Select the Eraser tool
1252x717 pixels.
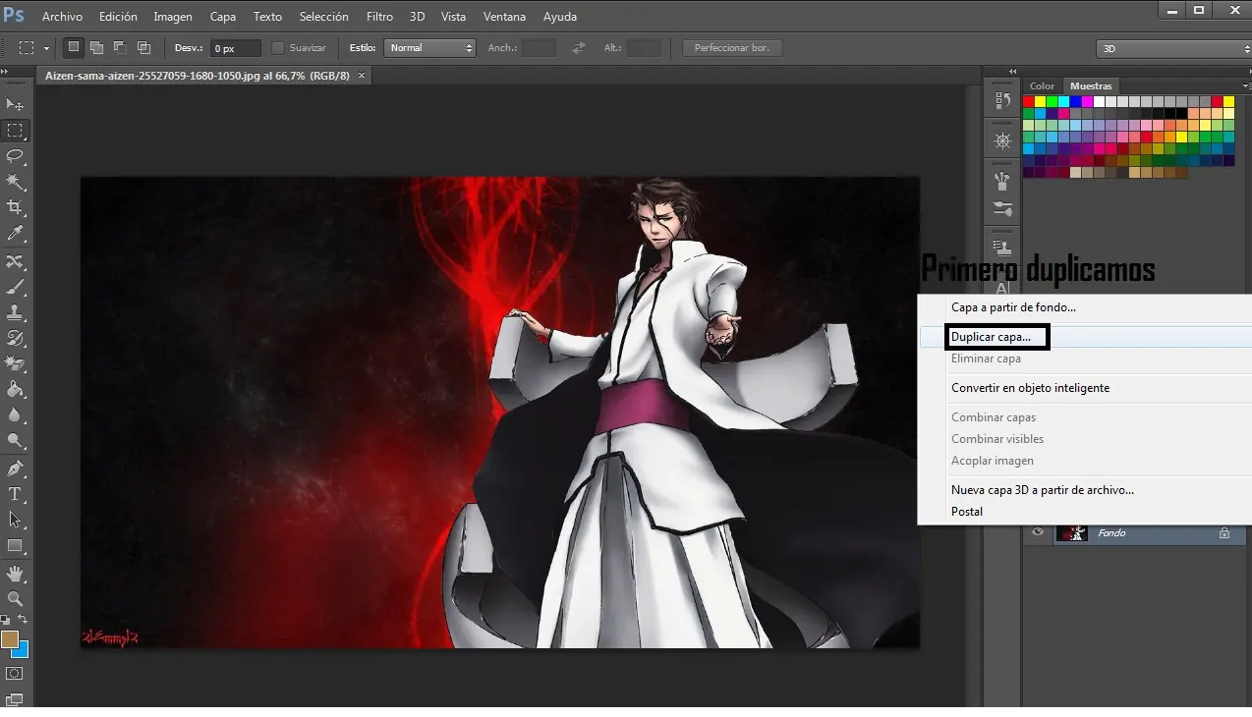tap(15, 364)
